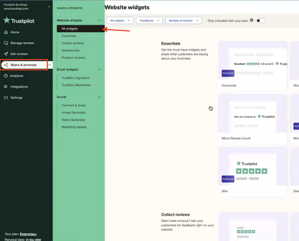Click the Home house icon
Viewport: 299px width, 241px height.
tap(6, 32)
